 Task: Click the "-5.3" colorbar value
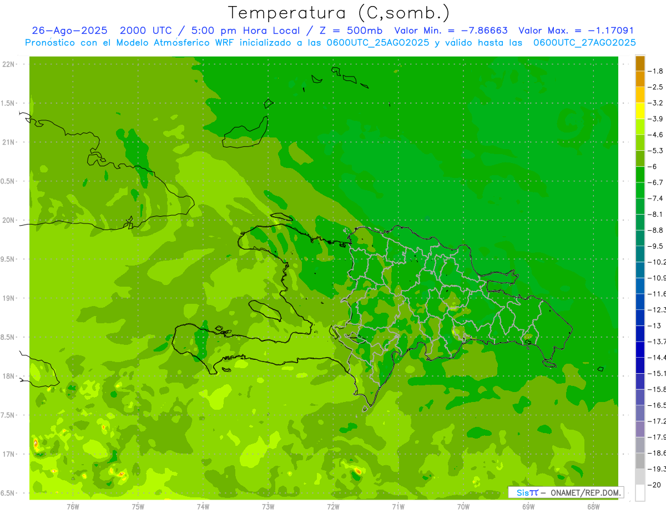[655, 151]
